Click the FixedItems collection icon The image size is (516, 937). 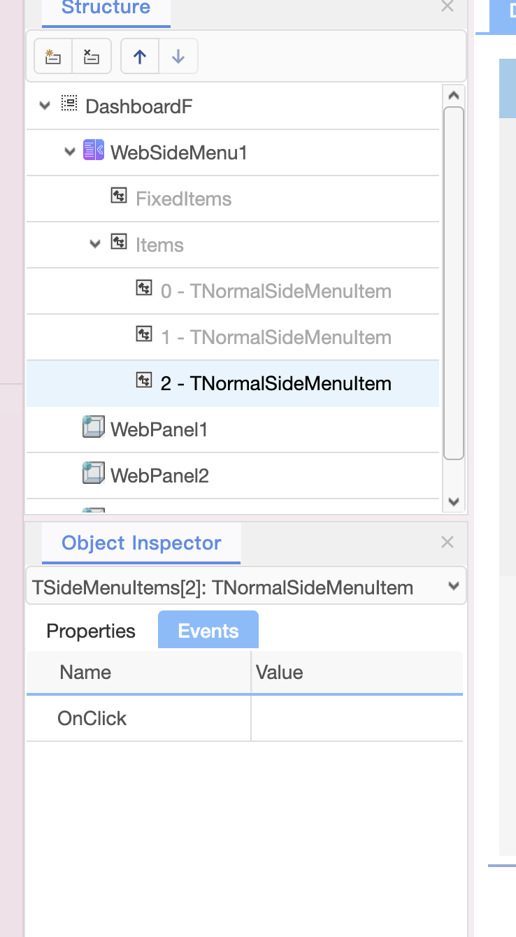[119, 196]
